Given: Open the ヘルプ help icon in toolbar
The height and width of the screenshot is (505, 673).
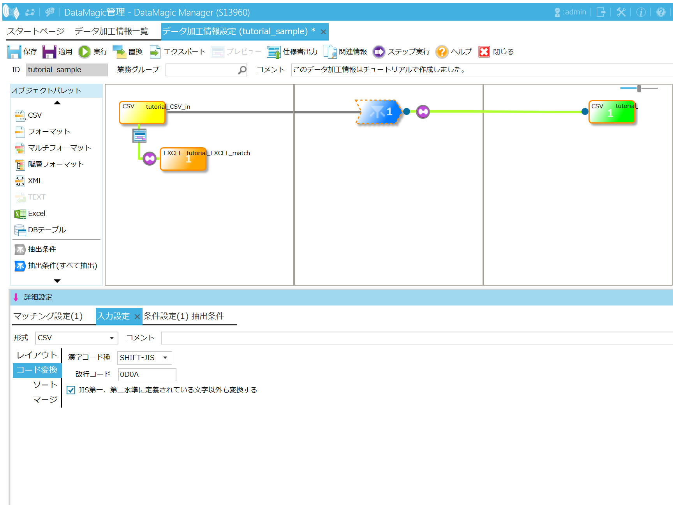Looking at the screenshot, I should click(442, 51).
